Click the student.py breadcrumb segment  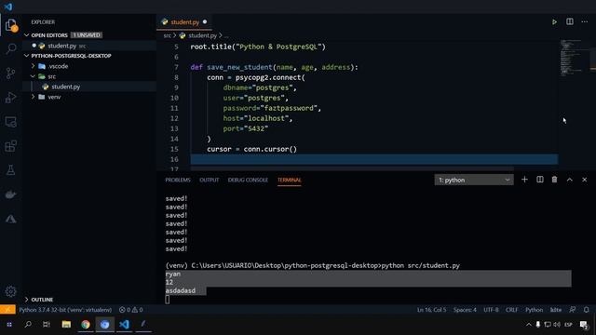click(203, 35)
